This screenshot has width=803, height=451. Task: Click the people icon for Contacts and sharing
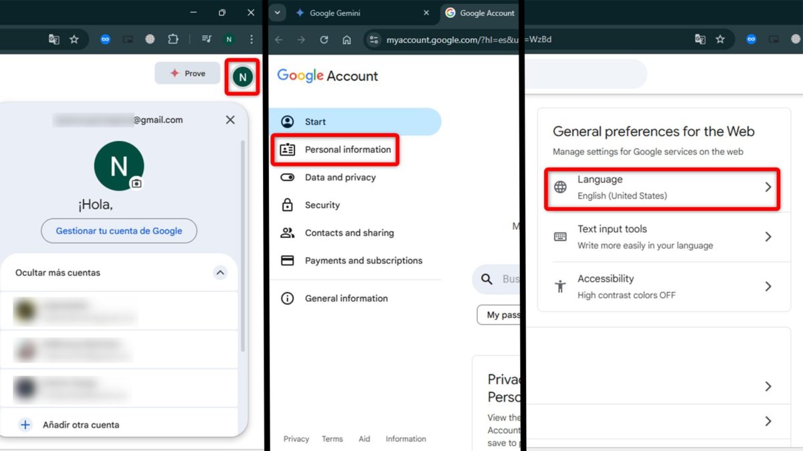pyautogui.click(x=287, y=233)
